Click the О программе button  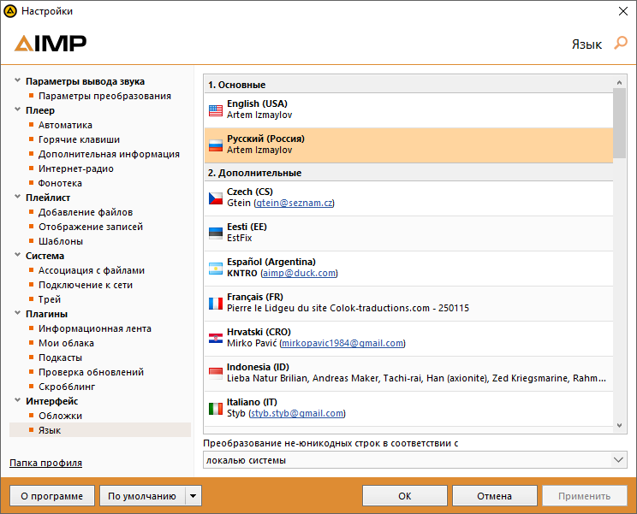click(51, 496)
